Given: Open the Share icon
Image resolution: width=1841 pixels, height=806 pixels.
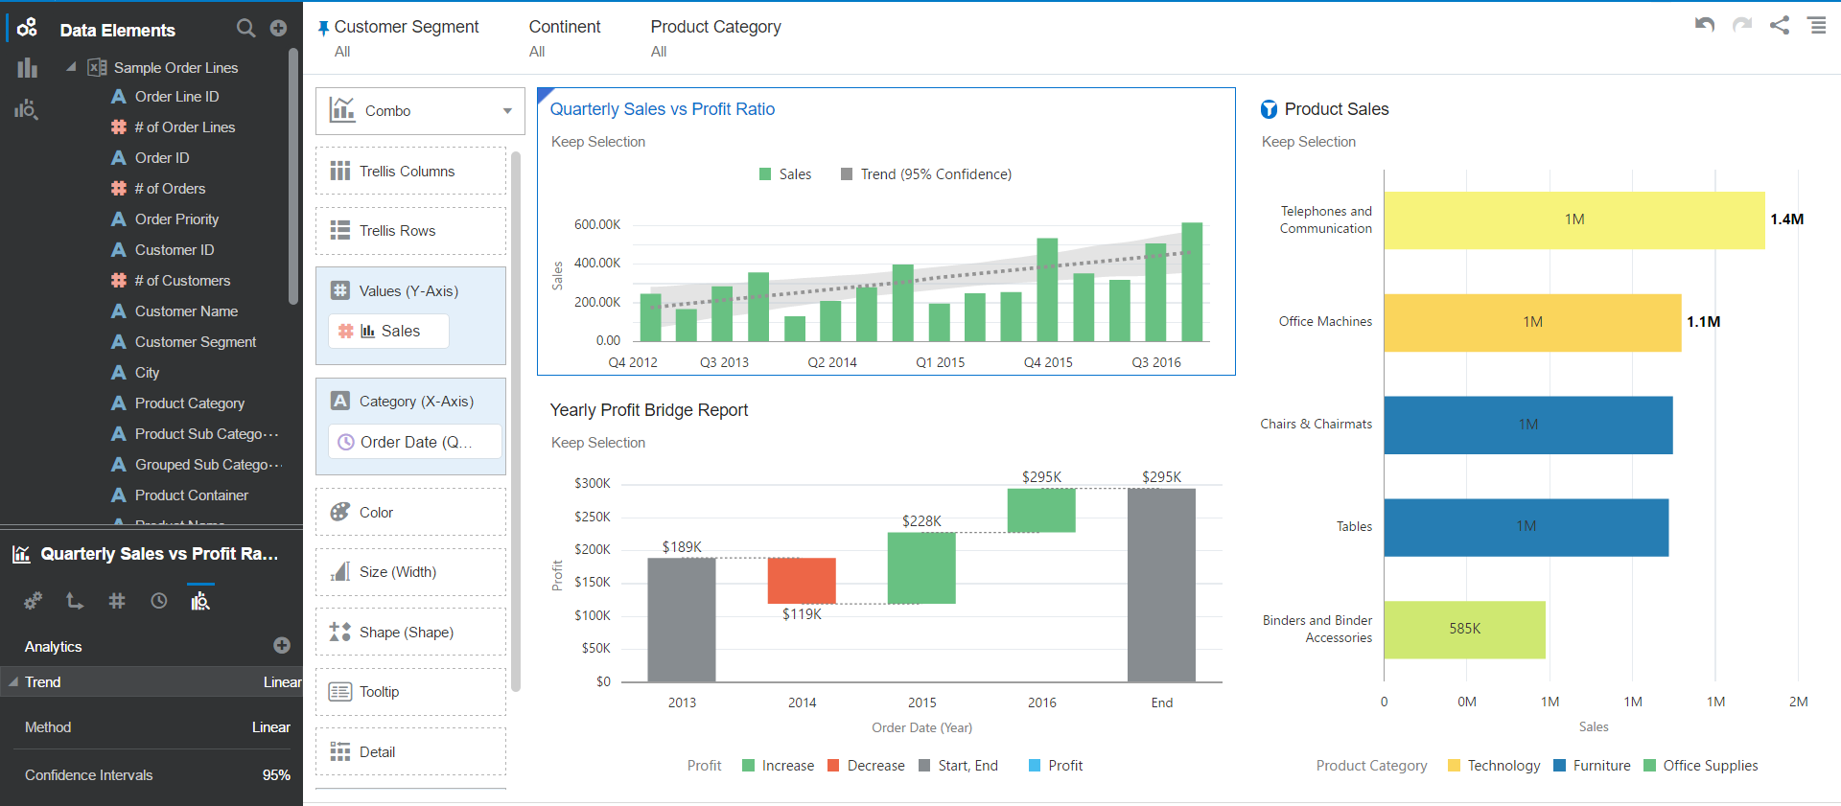Looking at the screenshot, I should 1780,25.
